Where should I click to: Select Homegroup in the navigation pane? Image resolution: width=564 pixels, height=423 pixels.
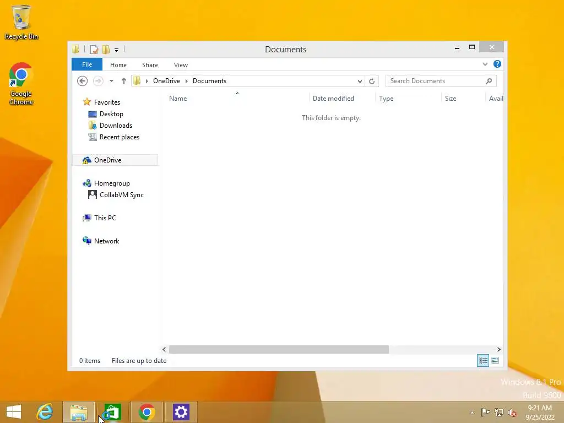point(112,183)
